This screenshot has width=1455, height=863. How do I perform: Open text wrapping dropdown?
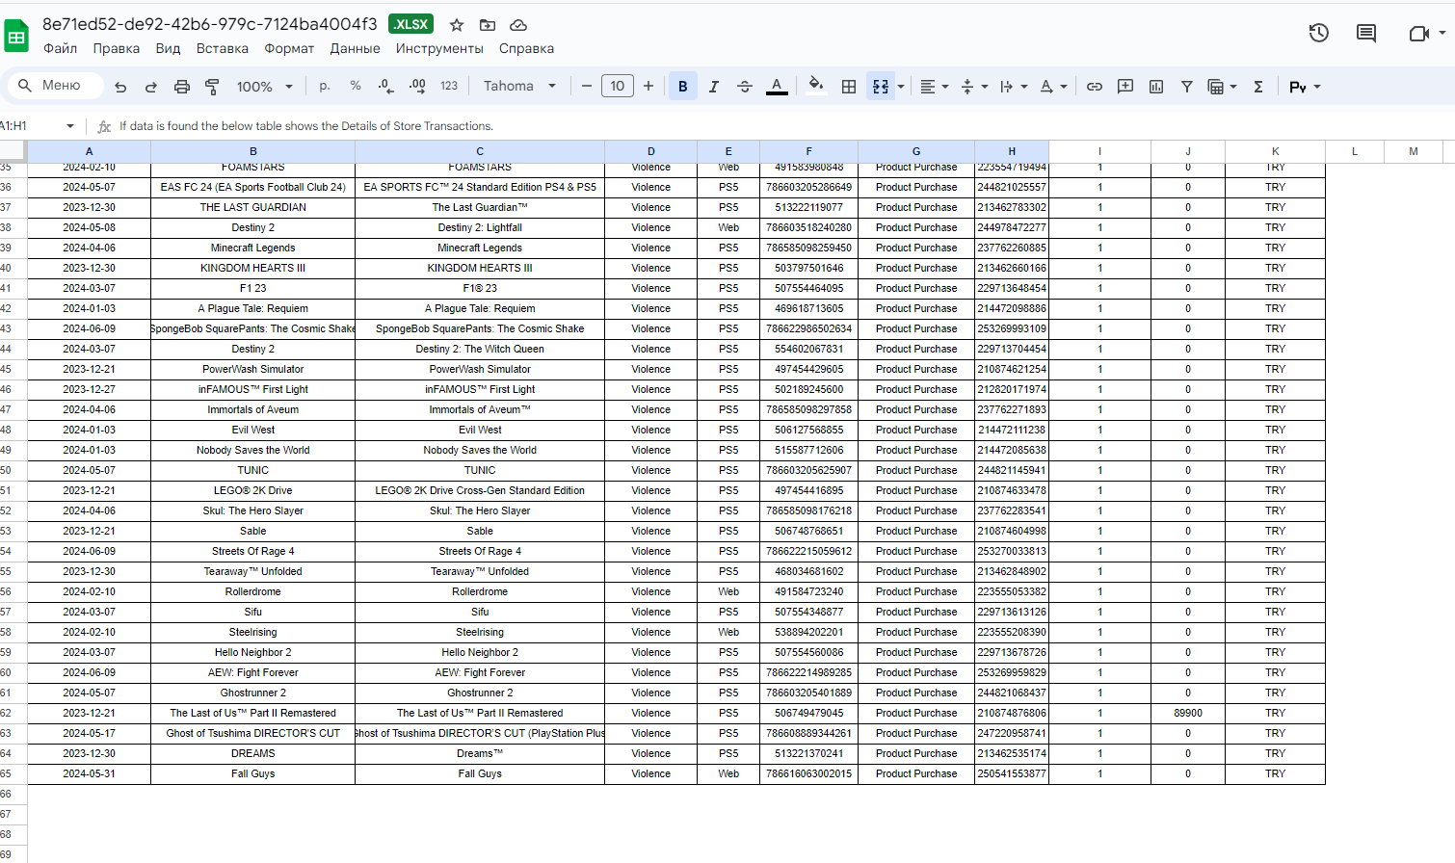click(1014, 87)
